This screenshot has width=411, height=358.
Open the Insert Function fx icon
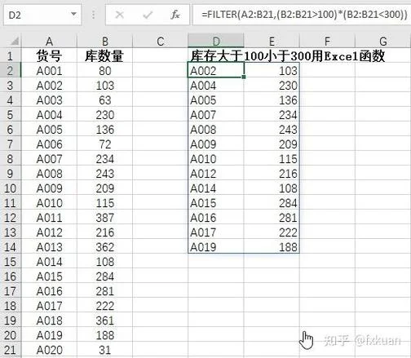[x=175, y=15]
